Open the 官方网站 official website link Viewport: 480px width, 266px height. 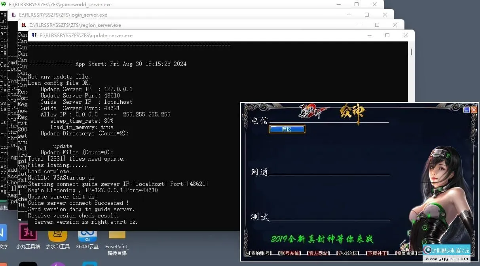319,253
